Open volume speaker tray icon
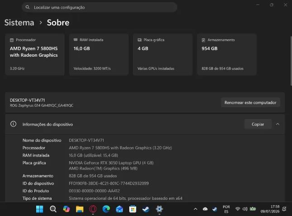The height and width of the screenshot is (216, 292). (245, 209)
